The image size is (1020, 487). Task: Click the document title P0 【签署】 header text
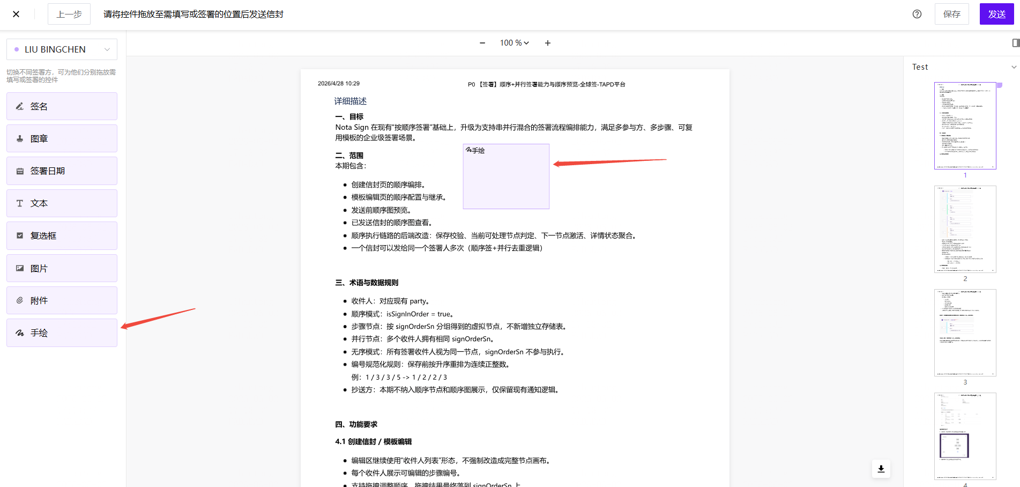[x=547, y=84]
